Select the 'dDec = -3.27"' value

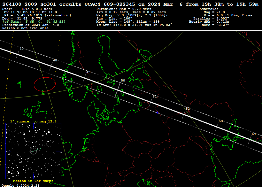[x=215, y=25]
